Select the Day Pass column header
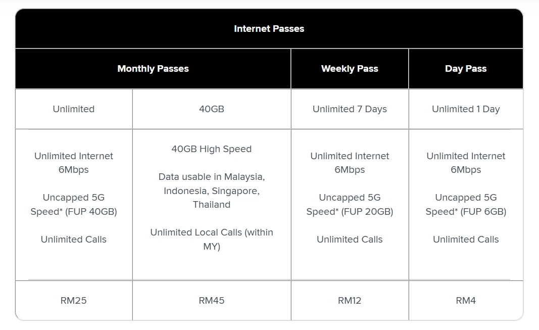Screen dimensions: 539x330 [x=466, y=69]
